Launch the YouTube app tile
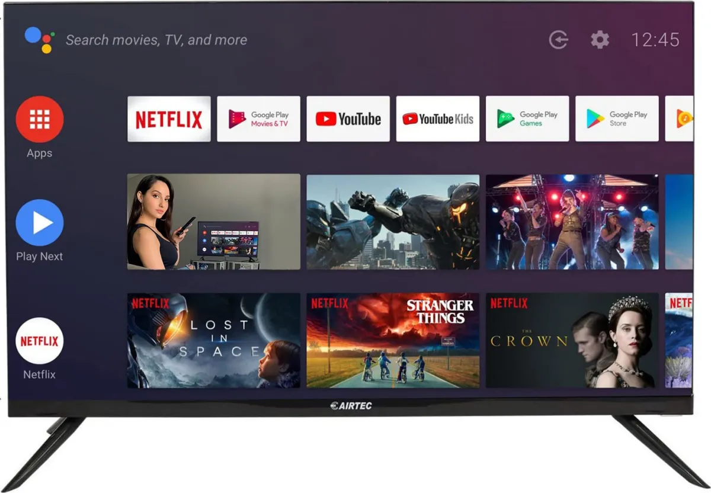Viewport: 711px width, 493px height. [x=348, y=119]
